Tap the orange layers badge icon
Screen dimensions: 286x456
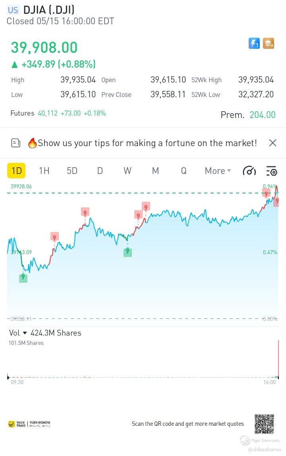coord(269,43)
